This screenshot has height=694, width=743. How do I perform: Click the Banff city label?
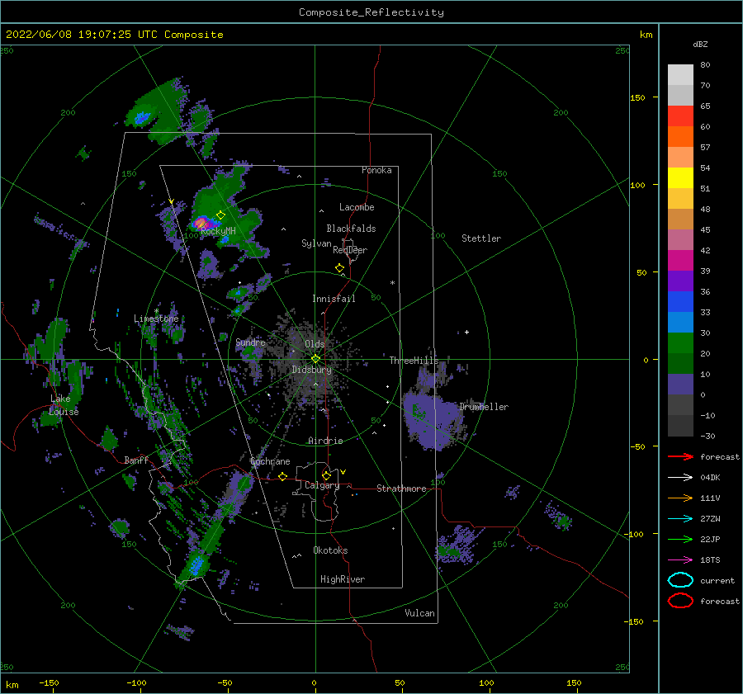(136, 460)
